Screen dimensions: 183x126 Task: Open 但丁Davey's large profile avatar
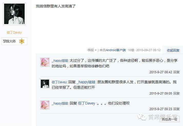14,14
